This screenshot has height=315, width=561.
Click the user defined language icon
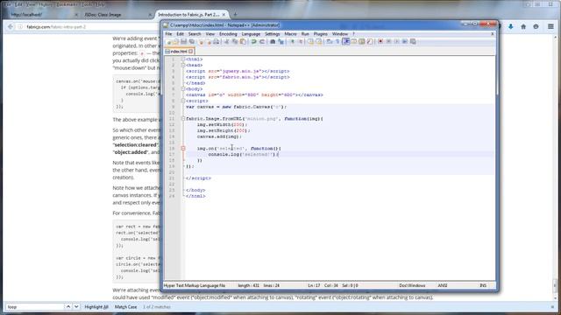tap(354, 42)
